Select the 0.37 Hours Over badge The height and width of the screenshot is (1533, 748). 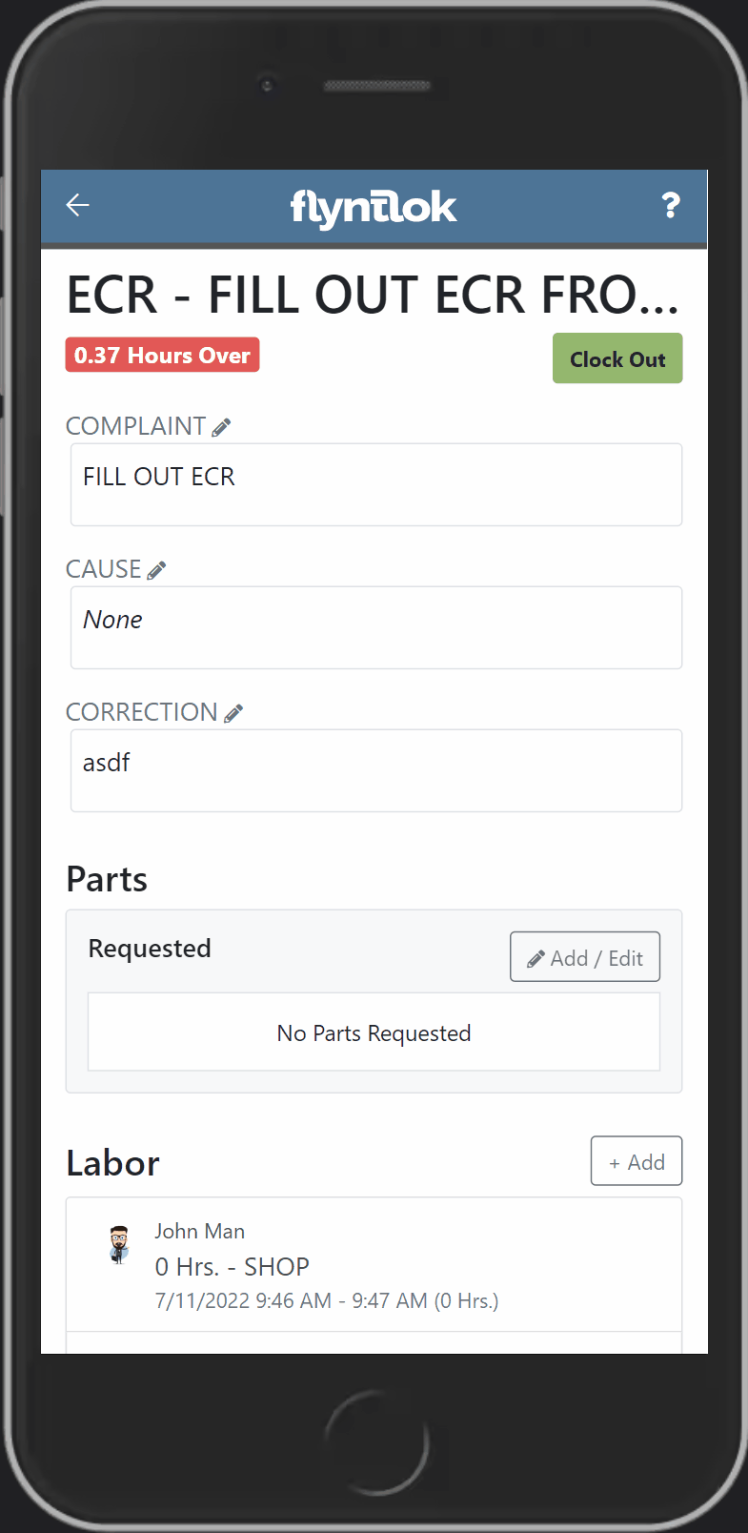(x=162, y=354)
